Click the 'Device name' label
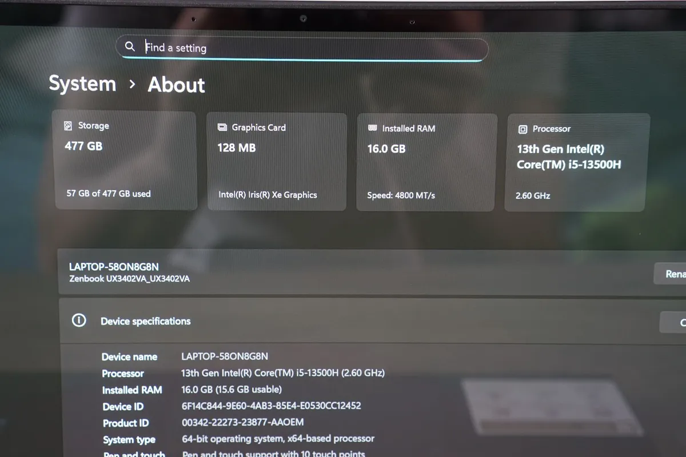The height and width of the screenshot is (457, 686). tap(129, 356)
